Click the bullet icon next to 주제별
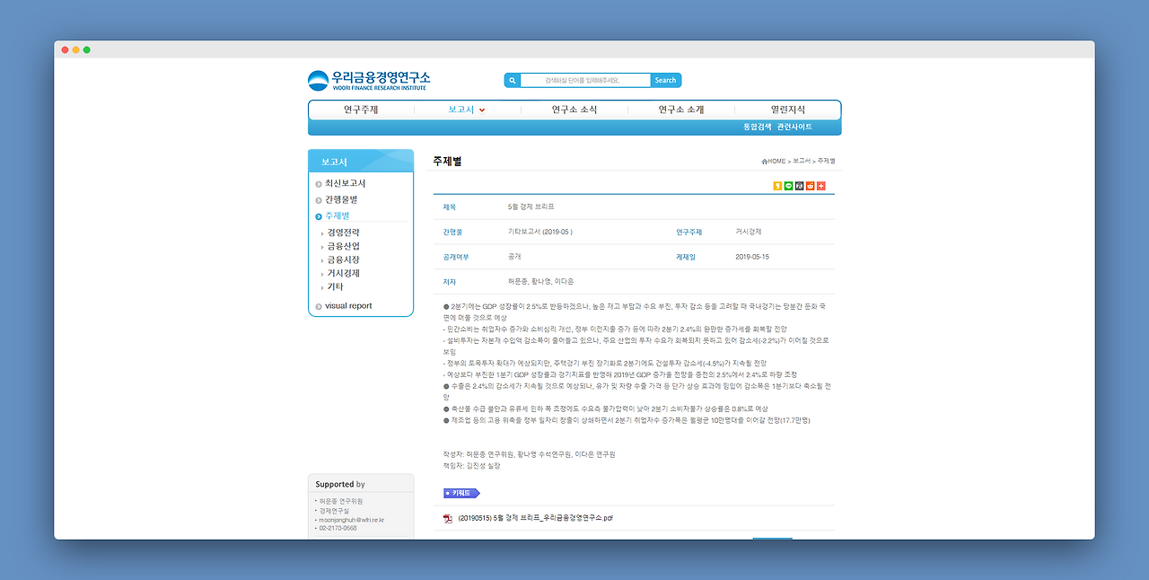The image size is (1149, 580). tap(319, 216)
